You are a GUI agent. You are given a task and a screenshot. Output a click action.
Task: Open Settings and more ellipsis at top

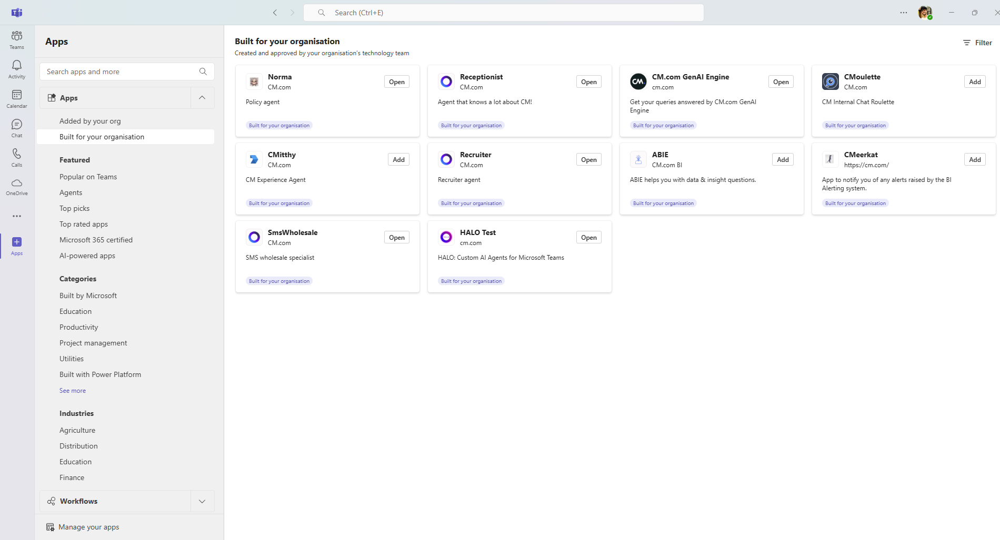pos(904,13)
